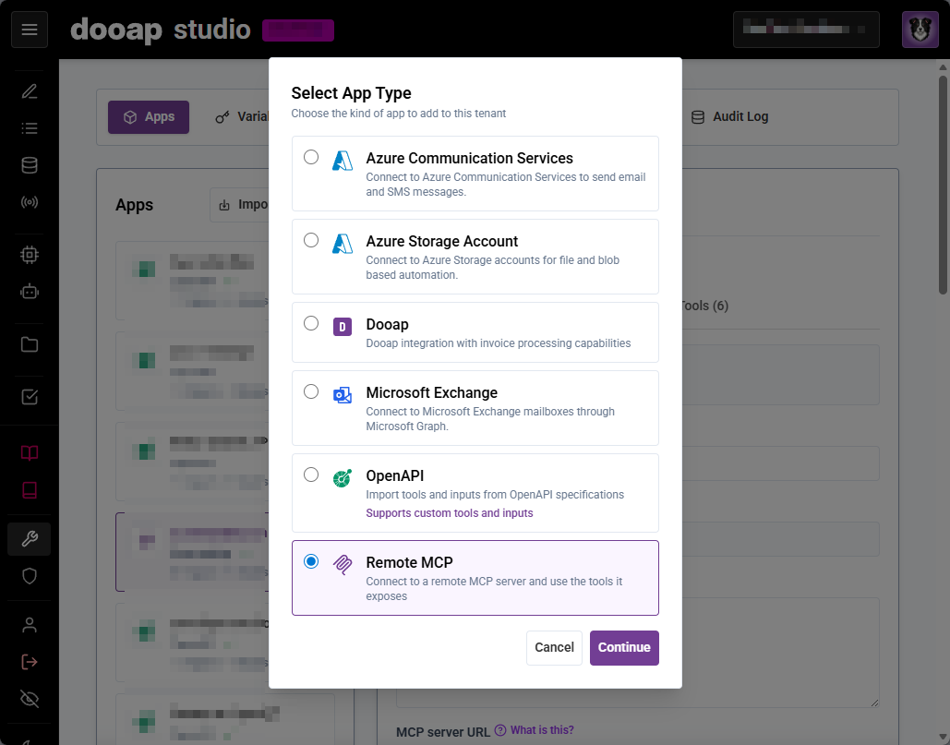Open the folder icon in left sidebar

[30, 344]
